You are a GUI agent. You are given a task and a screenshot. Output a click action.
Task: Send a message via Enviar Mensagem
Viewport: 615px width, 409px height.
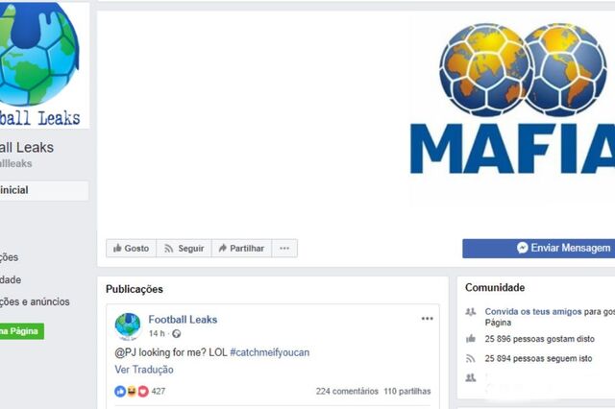[538, 249]
